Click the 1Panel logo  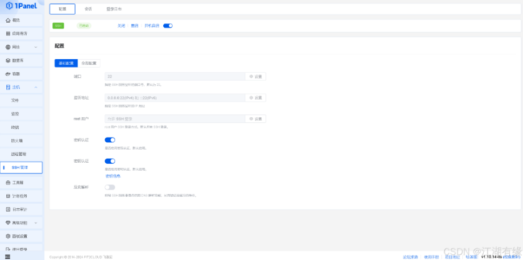pos(21,5)
